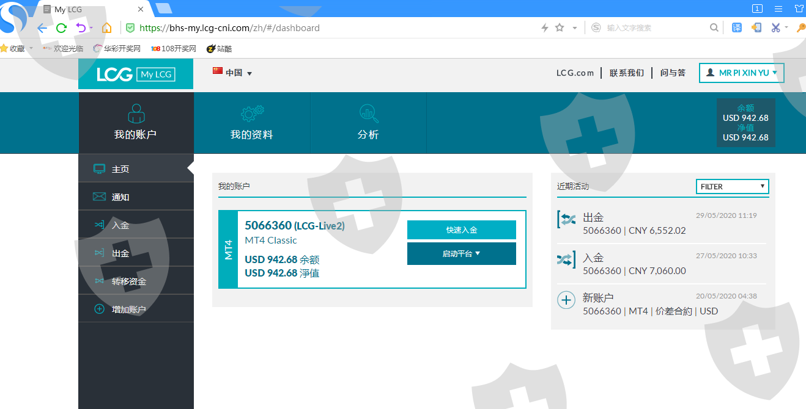Click the lightning speed-mode icon
This screenshot has height=409, width=806.
pos(544,27)
